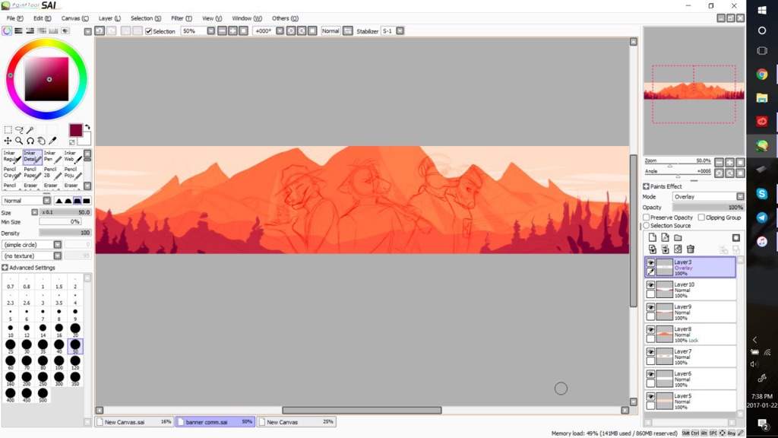Pick the Eyedropper color picker tool

[52, 141]
